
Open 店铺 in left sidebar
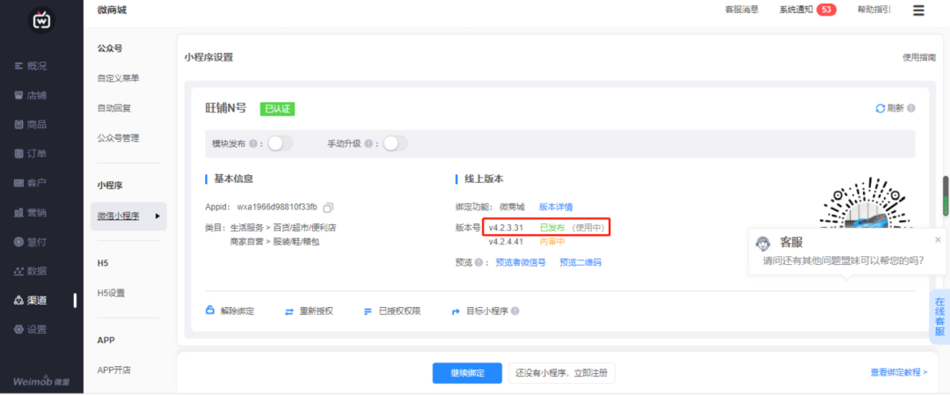coord(30,95)
